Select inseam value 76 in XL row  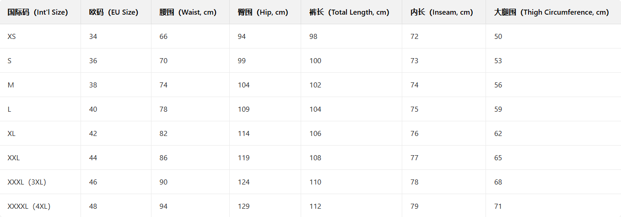(x=415, y=134)
